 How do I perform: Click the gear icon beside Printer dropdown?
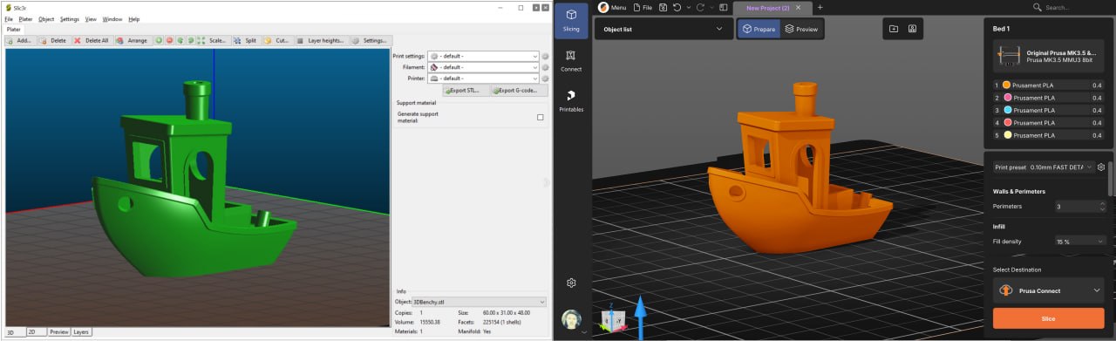click(545, 78)
